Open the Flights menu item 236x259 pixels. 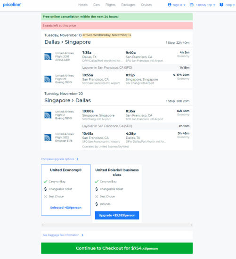click(x=110, y=5)
